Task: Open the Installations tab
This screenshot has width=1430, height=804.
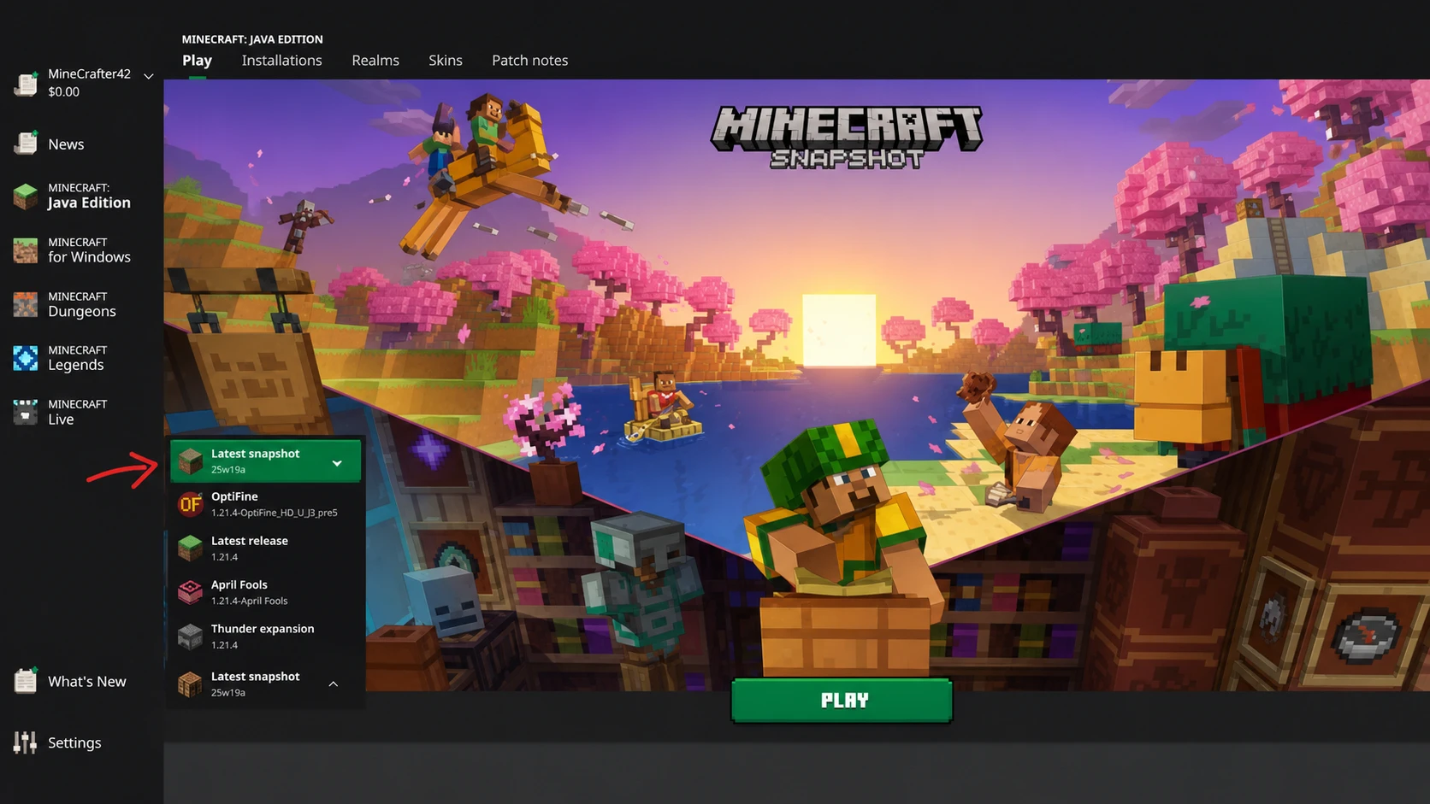Action: [281, 61]
